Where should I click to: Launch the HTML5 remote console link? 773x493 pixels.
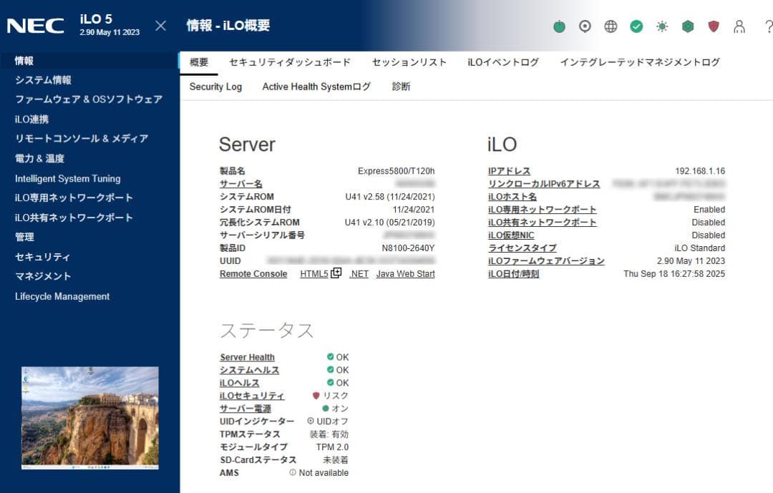[x=312, y=273]
